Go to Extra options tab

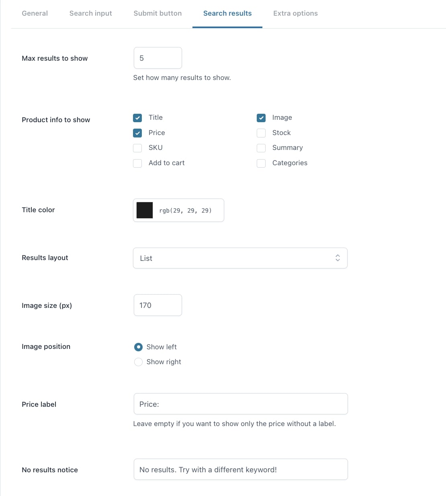[295, 13]
